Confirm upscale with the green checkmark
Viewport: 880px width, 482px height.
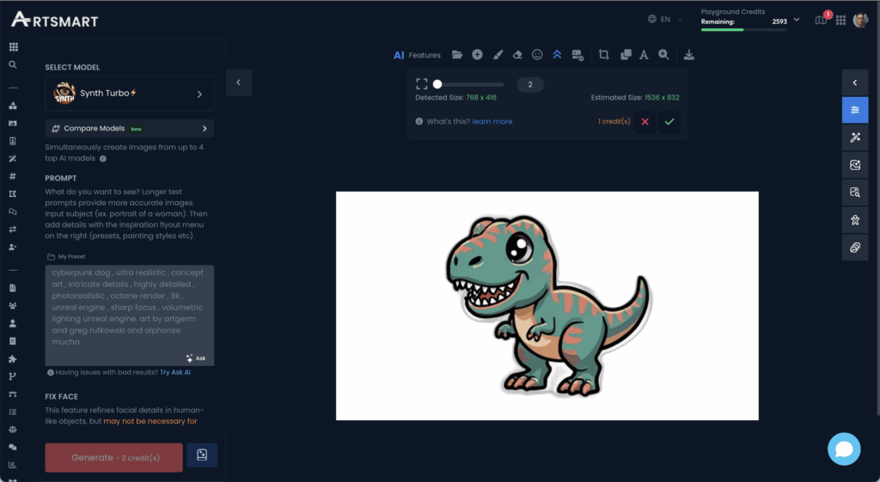669,122
